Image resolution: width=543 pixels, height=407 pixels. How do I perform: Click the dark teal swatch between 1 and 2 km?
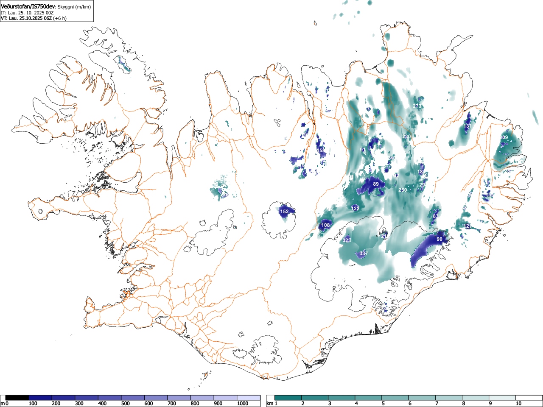(x=288, y=398)
